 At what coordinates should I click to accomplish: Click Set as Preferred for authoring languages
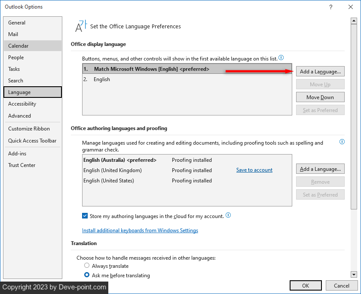[320, 195]
